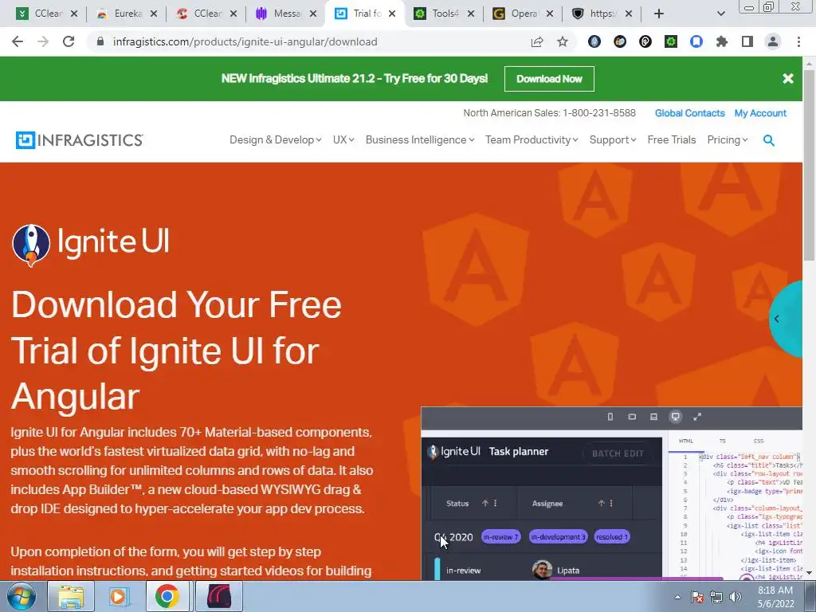This screenshot has height=612, width=816.
Task: Show hidden tray icons arrow
Action: tap(677, 597)
